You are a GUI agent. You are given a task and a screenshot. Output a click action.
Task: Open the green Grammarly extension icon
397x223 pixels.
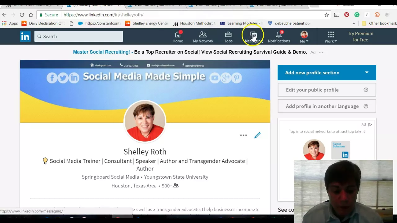(357, 15)
